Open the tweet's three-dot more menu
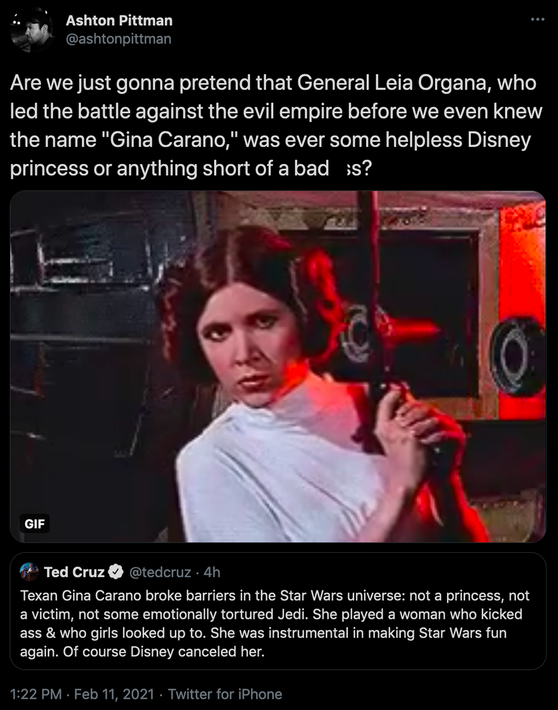Image resolution: width=558 pixels, height=710 pixels. coord(538,20)
